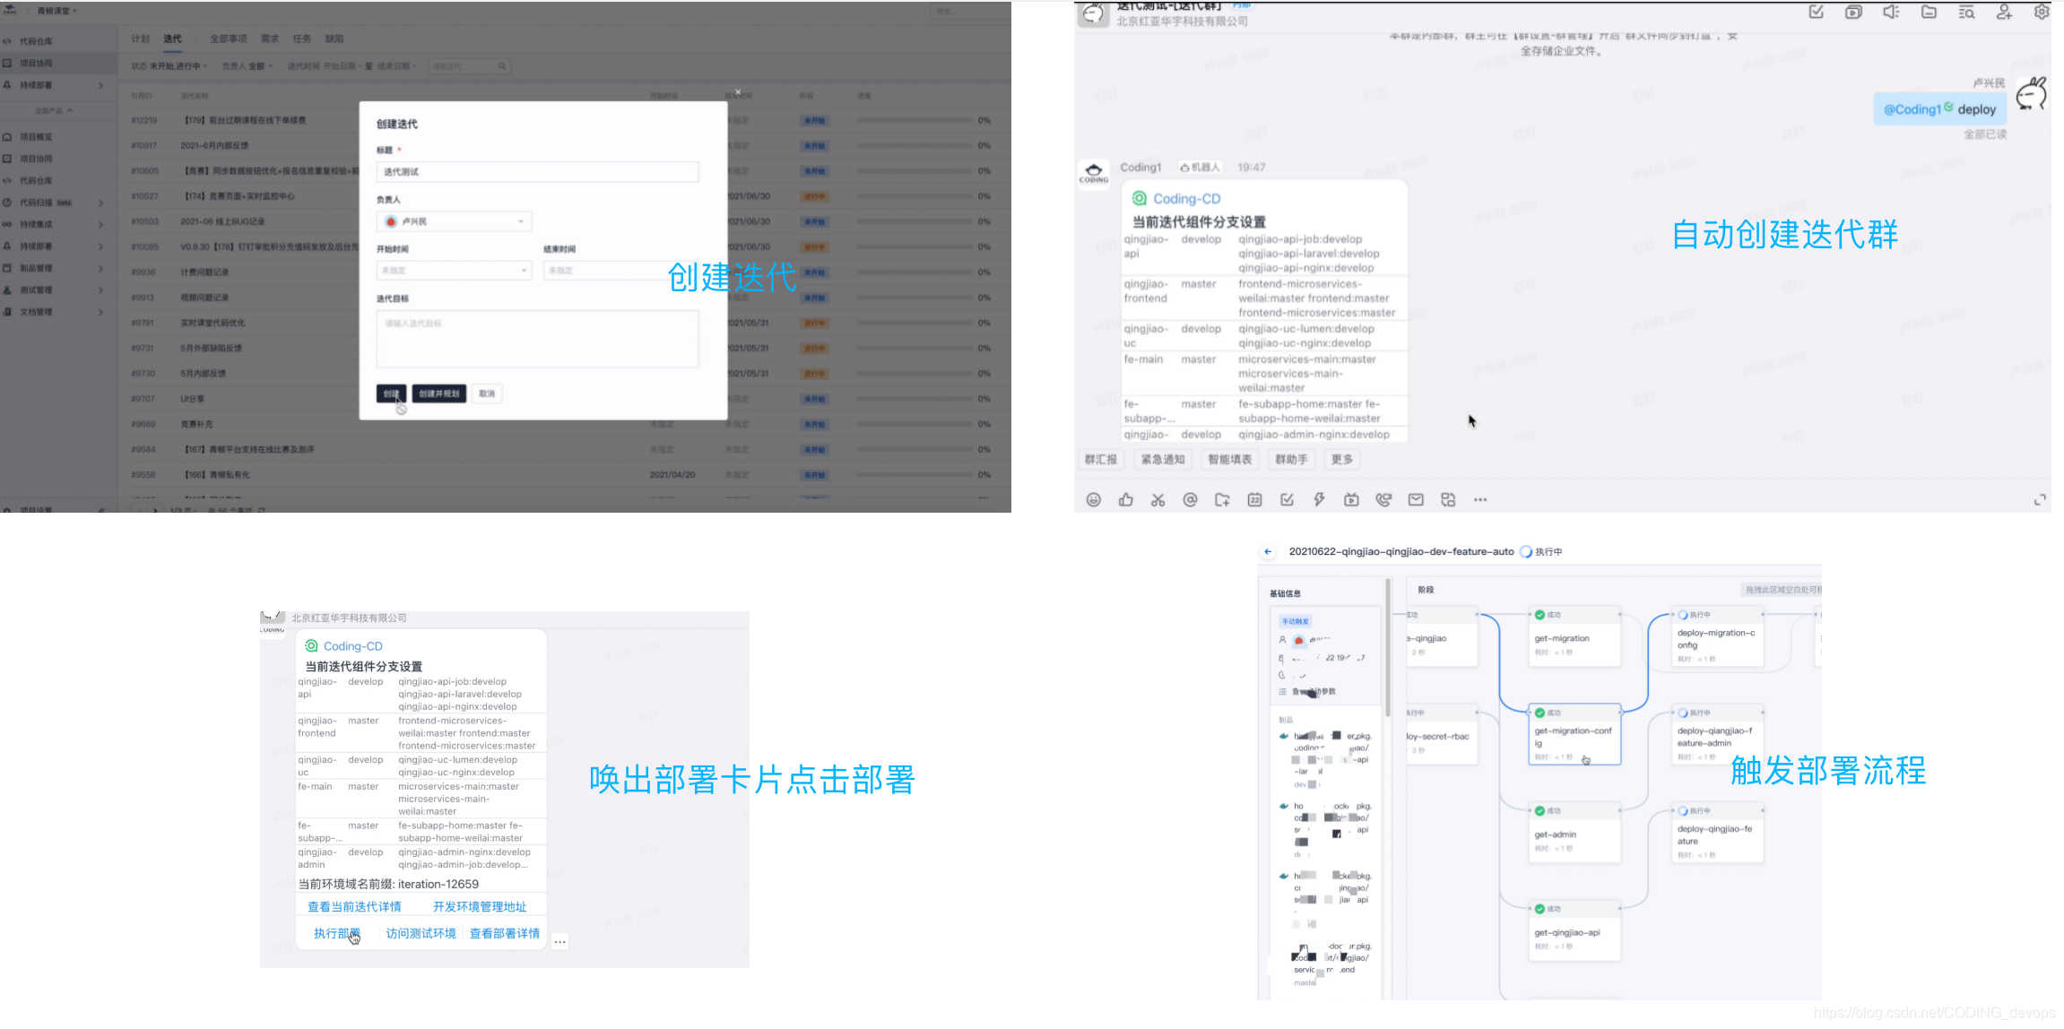This screenshot has width=2064, height=1029.
Task: Click the 执行部署 link on card
Action: (x=336, y=933)
